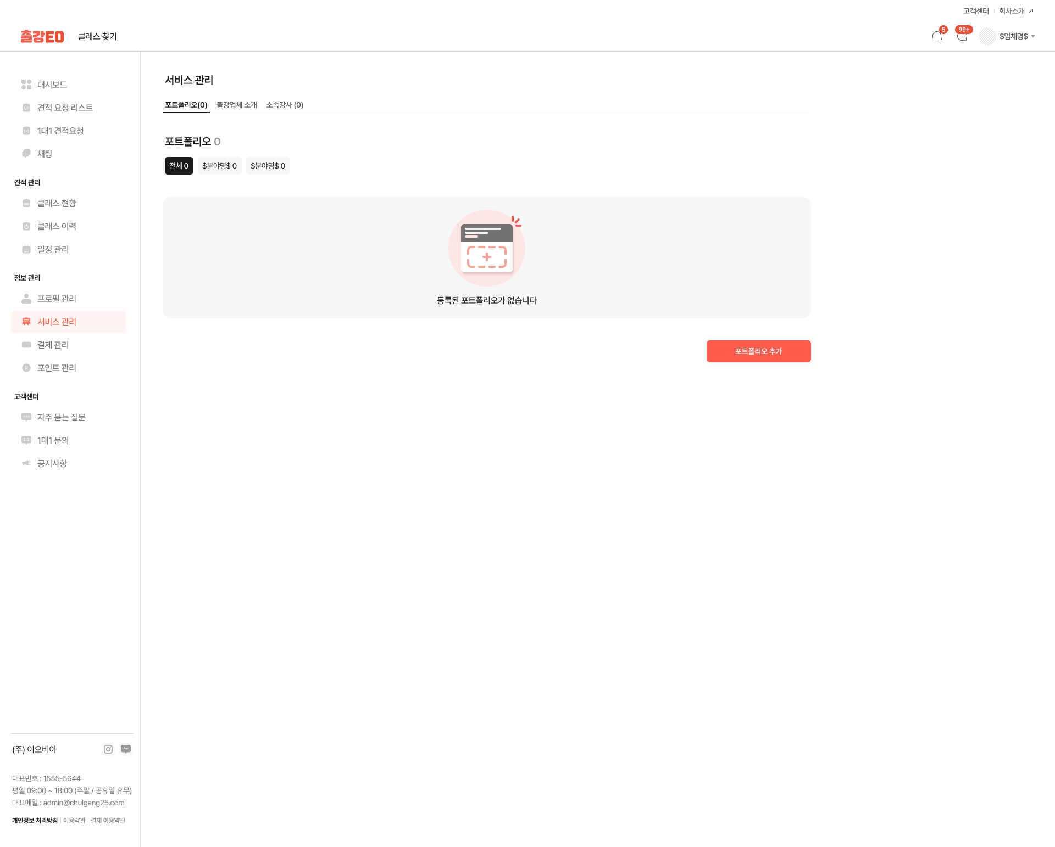Click the empty portfolio illustration
1055x847 pixels.
coord(487,248)
